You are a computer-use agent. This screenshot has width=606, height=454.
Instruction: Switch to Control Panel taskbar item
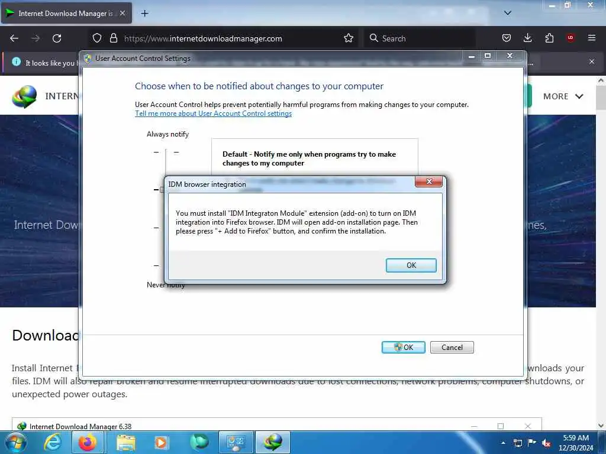[236, 442]
